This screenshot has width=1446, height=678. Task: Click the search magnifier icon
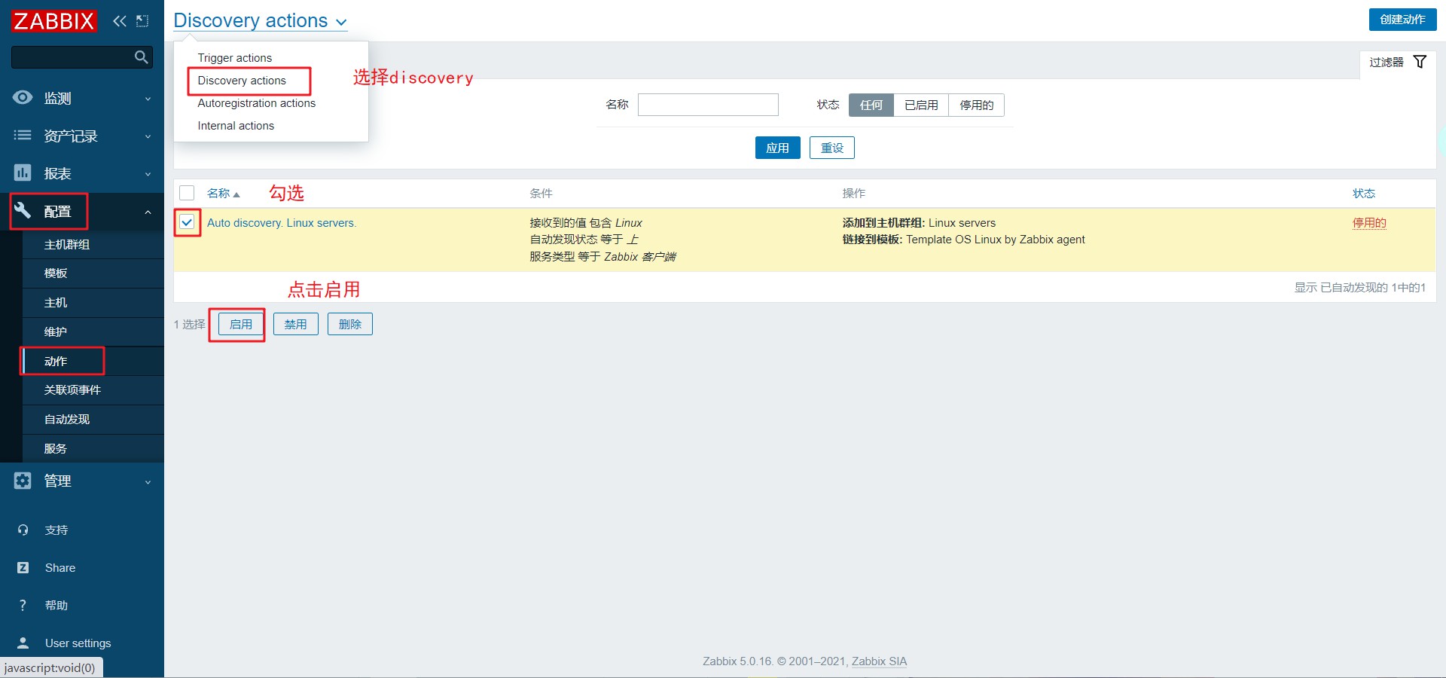141,57
